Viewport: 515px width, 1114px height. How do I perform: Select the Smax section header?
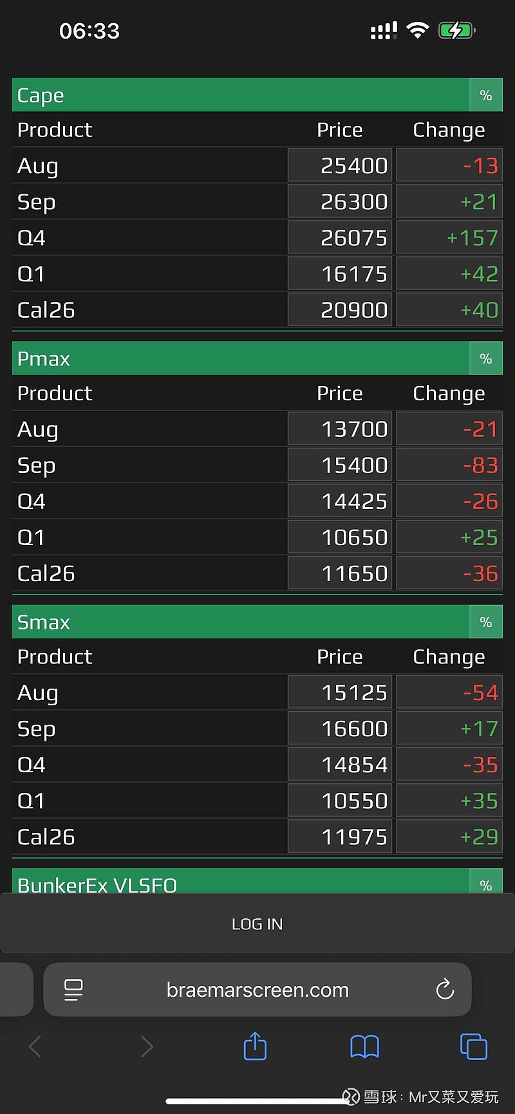tap(241, 622)
